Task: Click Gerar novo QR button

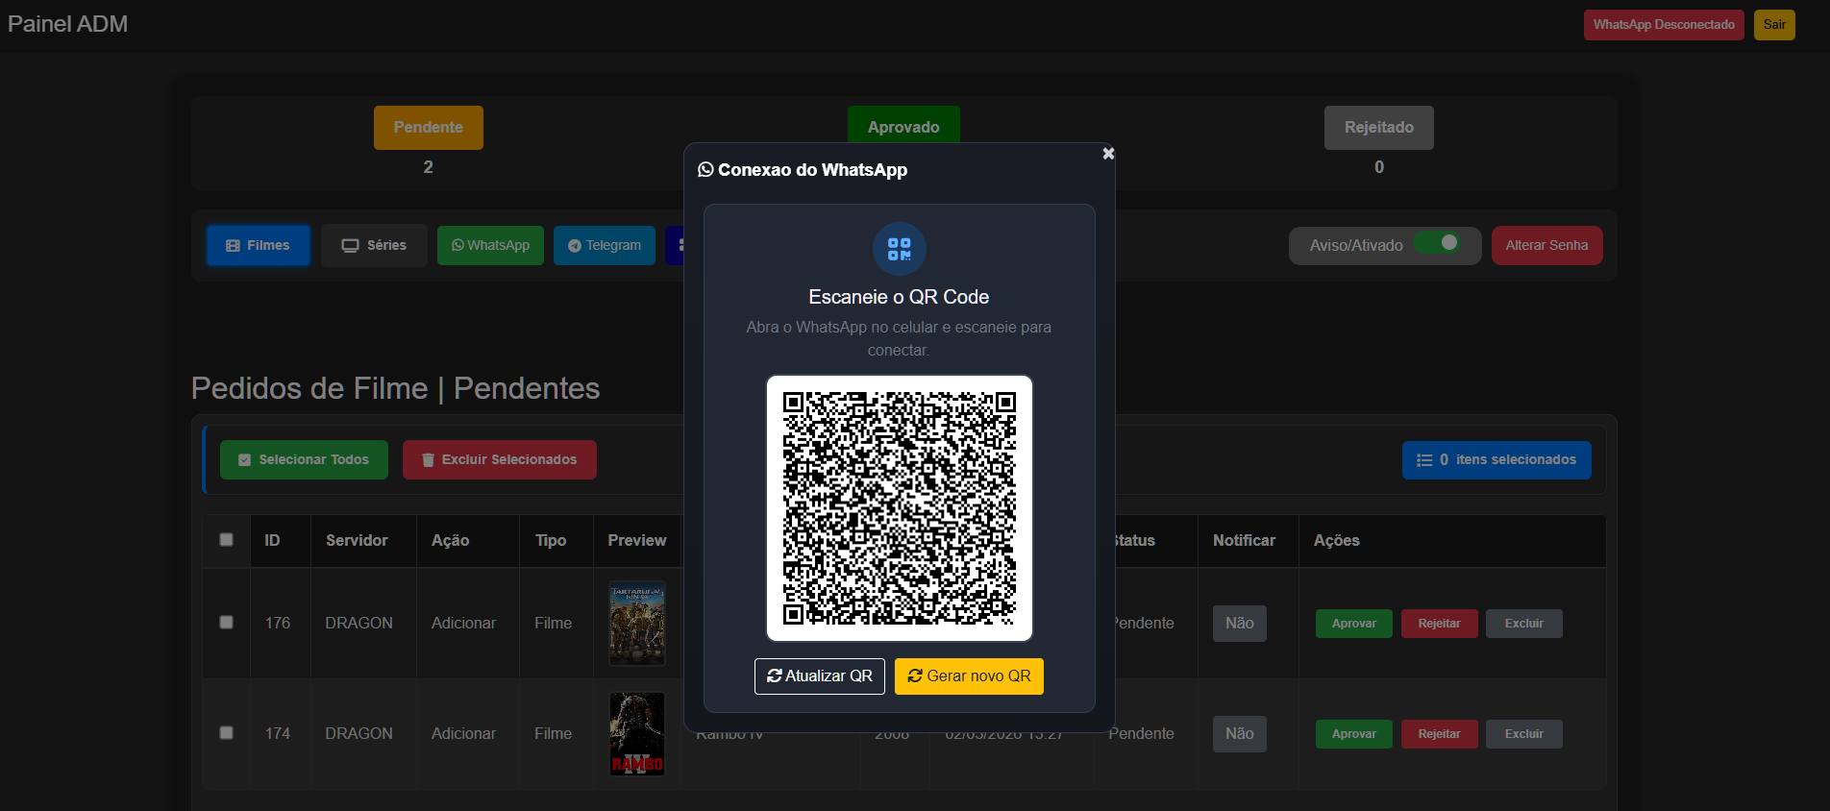Action: point(969,676)
